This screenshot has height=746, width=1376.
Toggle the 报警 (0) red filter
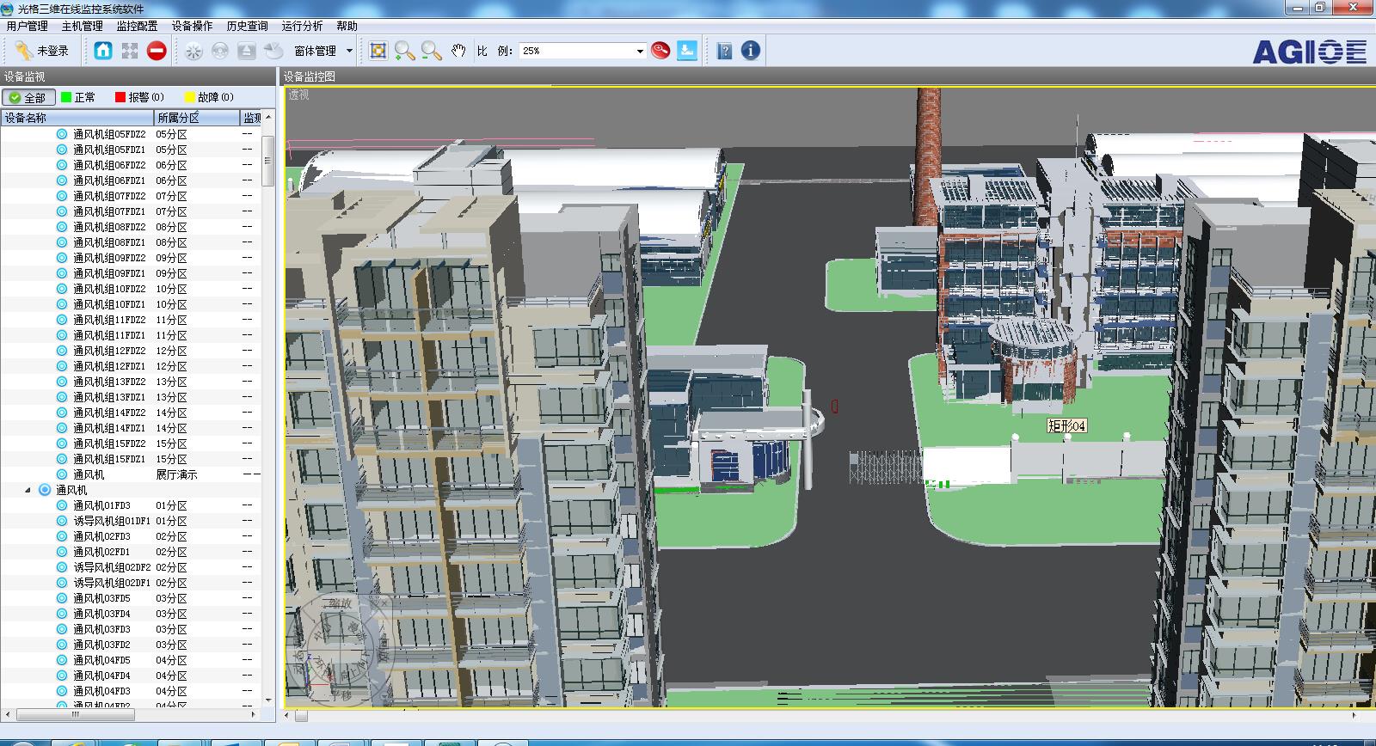(139, 97)
